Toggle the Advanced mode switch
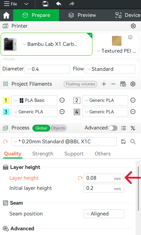 click(113, 128)
